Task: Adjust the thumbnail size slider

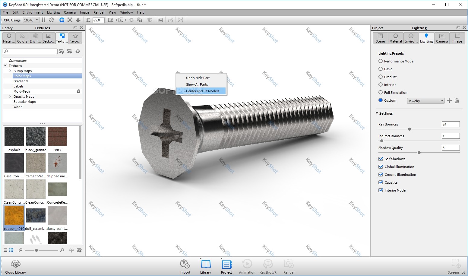Action: click(36, 250)
